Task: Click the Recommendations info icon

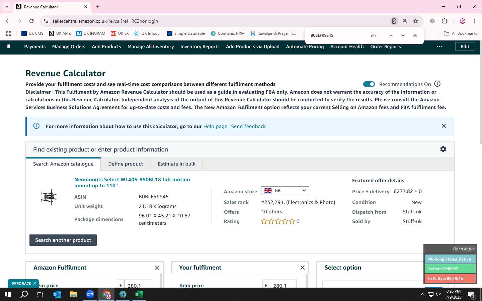Action: point(437,84)
